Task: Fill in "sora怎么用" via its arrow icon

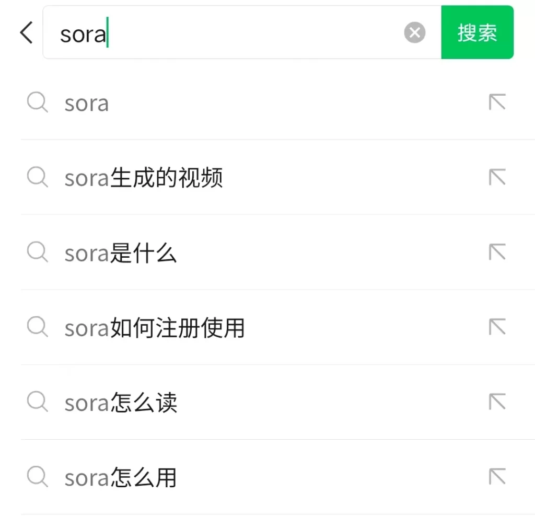Action: (x=497, y=477)
